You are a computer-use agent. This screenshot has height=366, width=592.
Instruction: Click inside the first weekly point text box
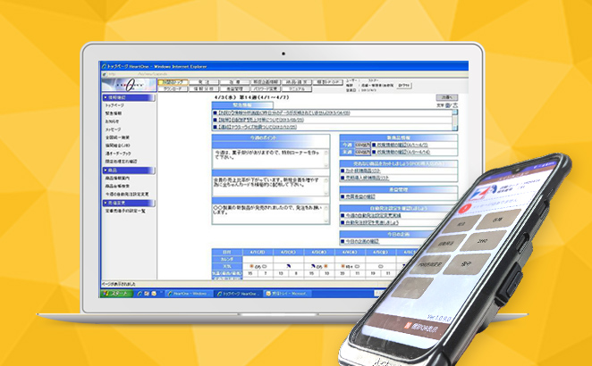(270, 159)
